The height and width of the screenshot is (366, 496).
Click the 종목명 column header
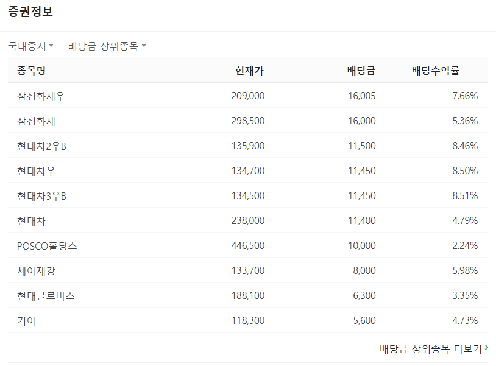click(31, 70)
